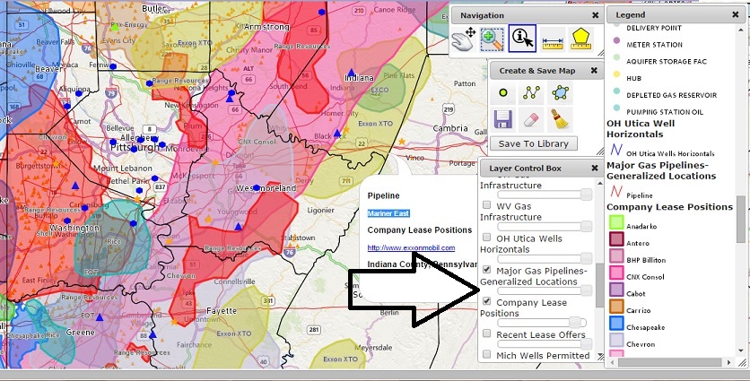Click the BHP Billiton legend swatch
Viewport: 750px width, 381px height.
pos(616,255)
